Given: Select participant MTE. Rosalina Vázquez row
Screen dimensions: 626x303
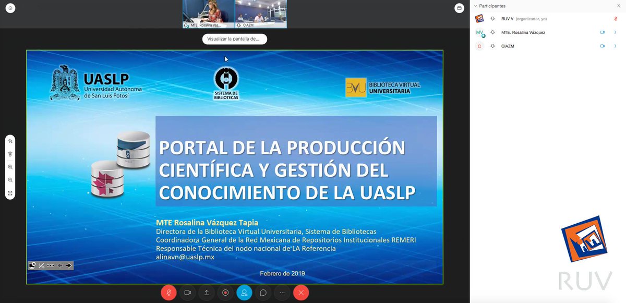Looking at the screenshot, I should tap(548, 32).
